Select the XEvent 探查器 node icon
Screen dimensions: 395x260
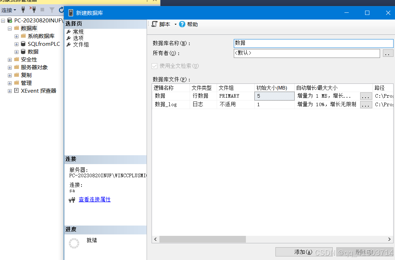[16, 91]
